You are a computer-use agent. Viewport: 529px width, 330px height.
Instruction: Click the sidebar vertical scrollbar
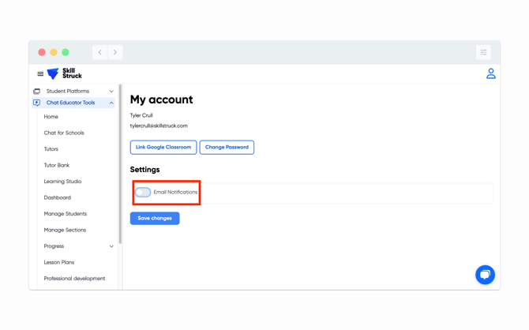pos(120,166)
